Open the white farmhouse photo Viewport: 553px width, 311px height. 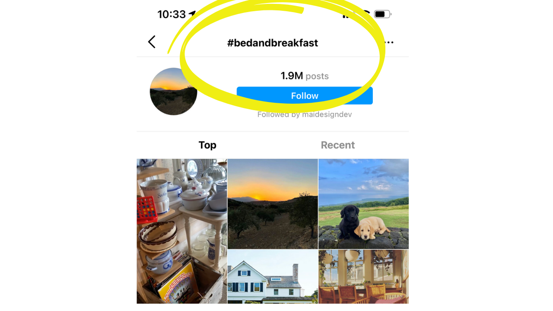point(273,276)
